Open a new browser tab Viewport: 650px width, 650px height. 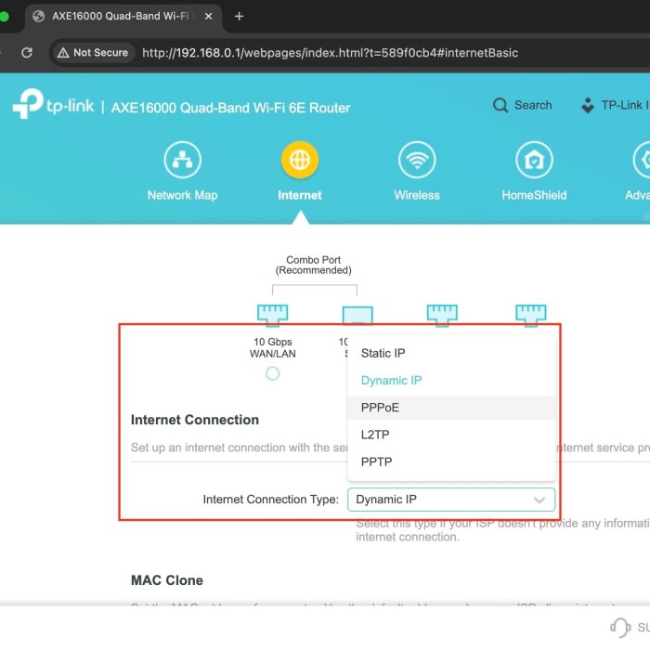239,16
